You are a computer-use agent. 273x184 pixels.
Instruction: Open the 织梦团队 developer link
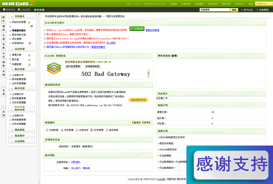76,162
